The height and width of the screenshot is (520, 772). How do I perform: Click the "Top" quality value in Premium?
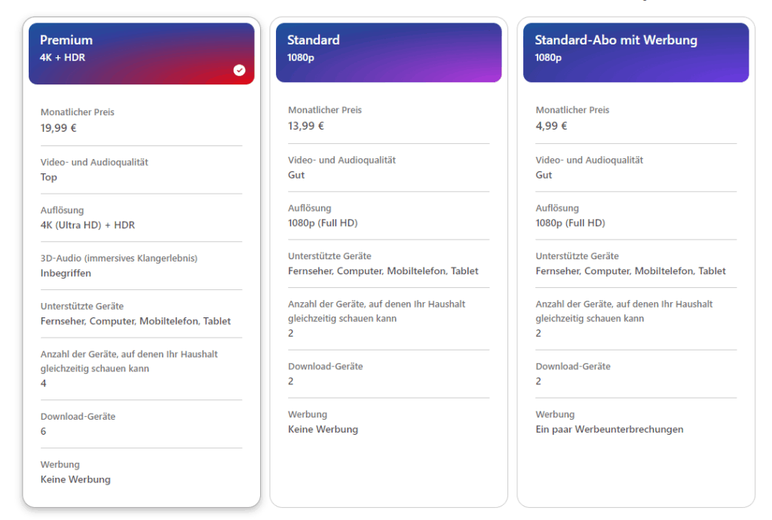pos(49,178)
